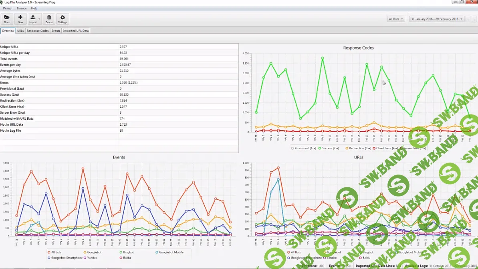The width and height of the screenshot is (478, 269).
Task: Switch to the URLs tab
Action: coord(20,30)
